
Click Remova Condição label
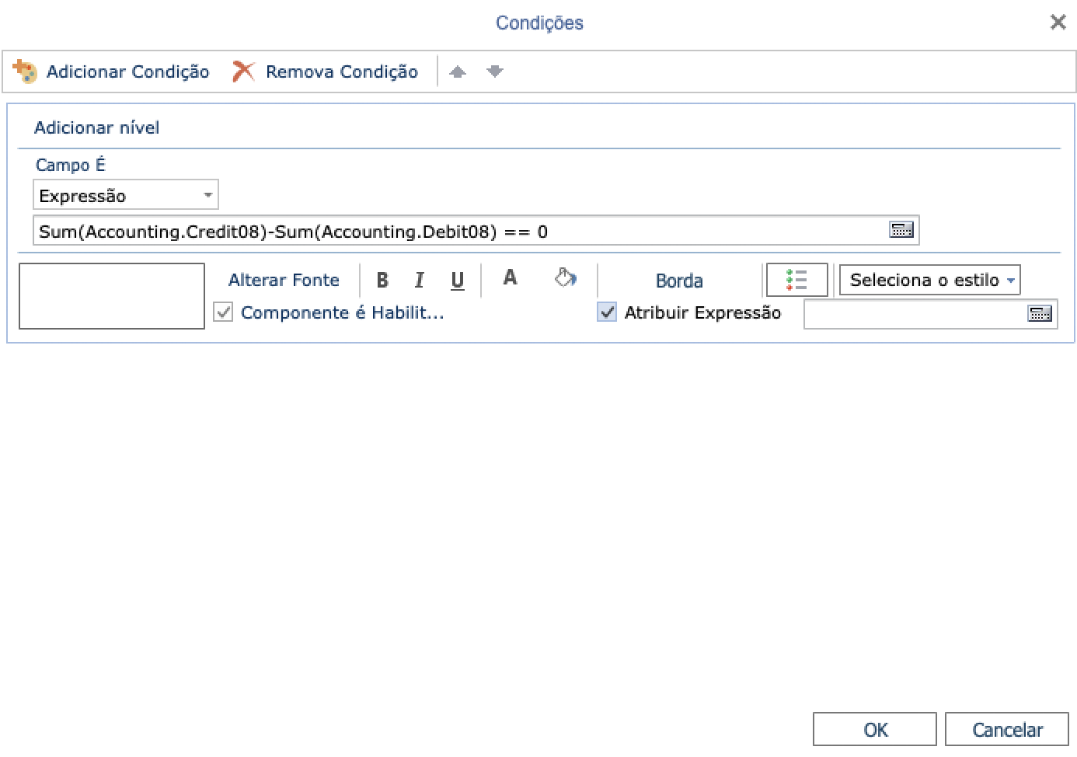tap(342, 72)
